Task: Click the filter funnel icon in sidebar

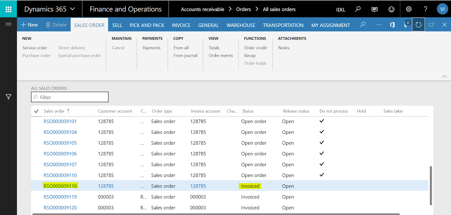Action: point(8,97)
